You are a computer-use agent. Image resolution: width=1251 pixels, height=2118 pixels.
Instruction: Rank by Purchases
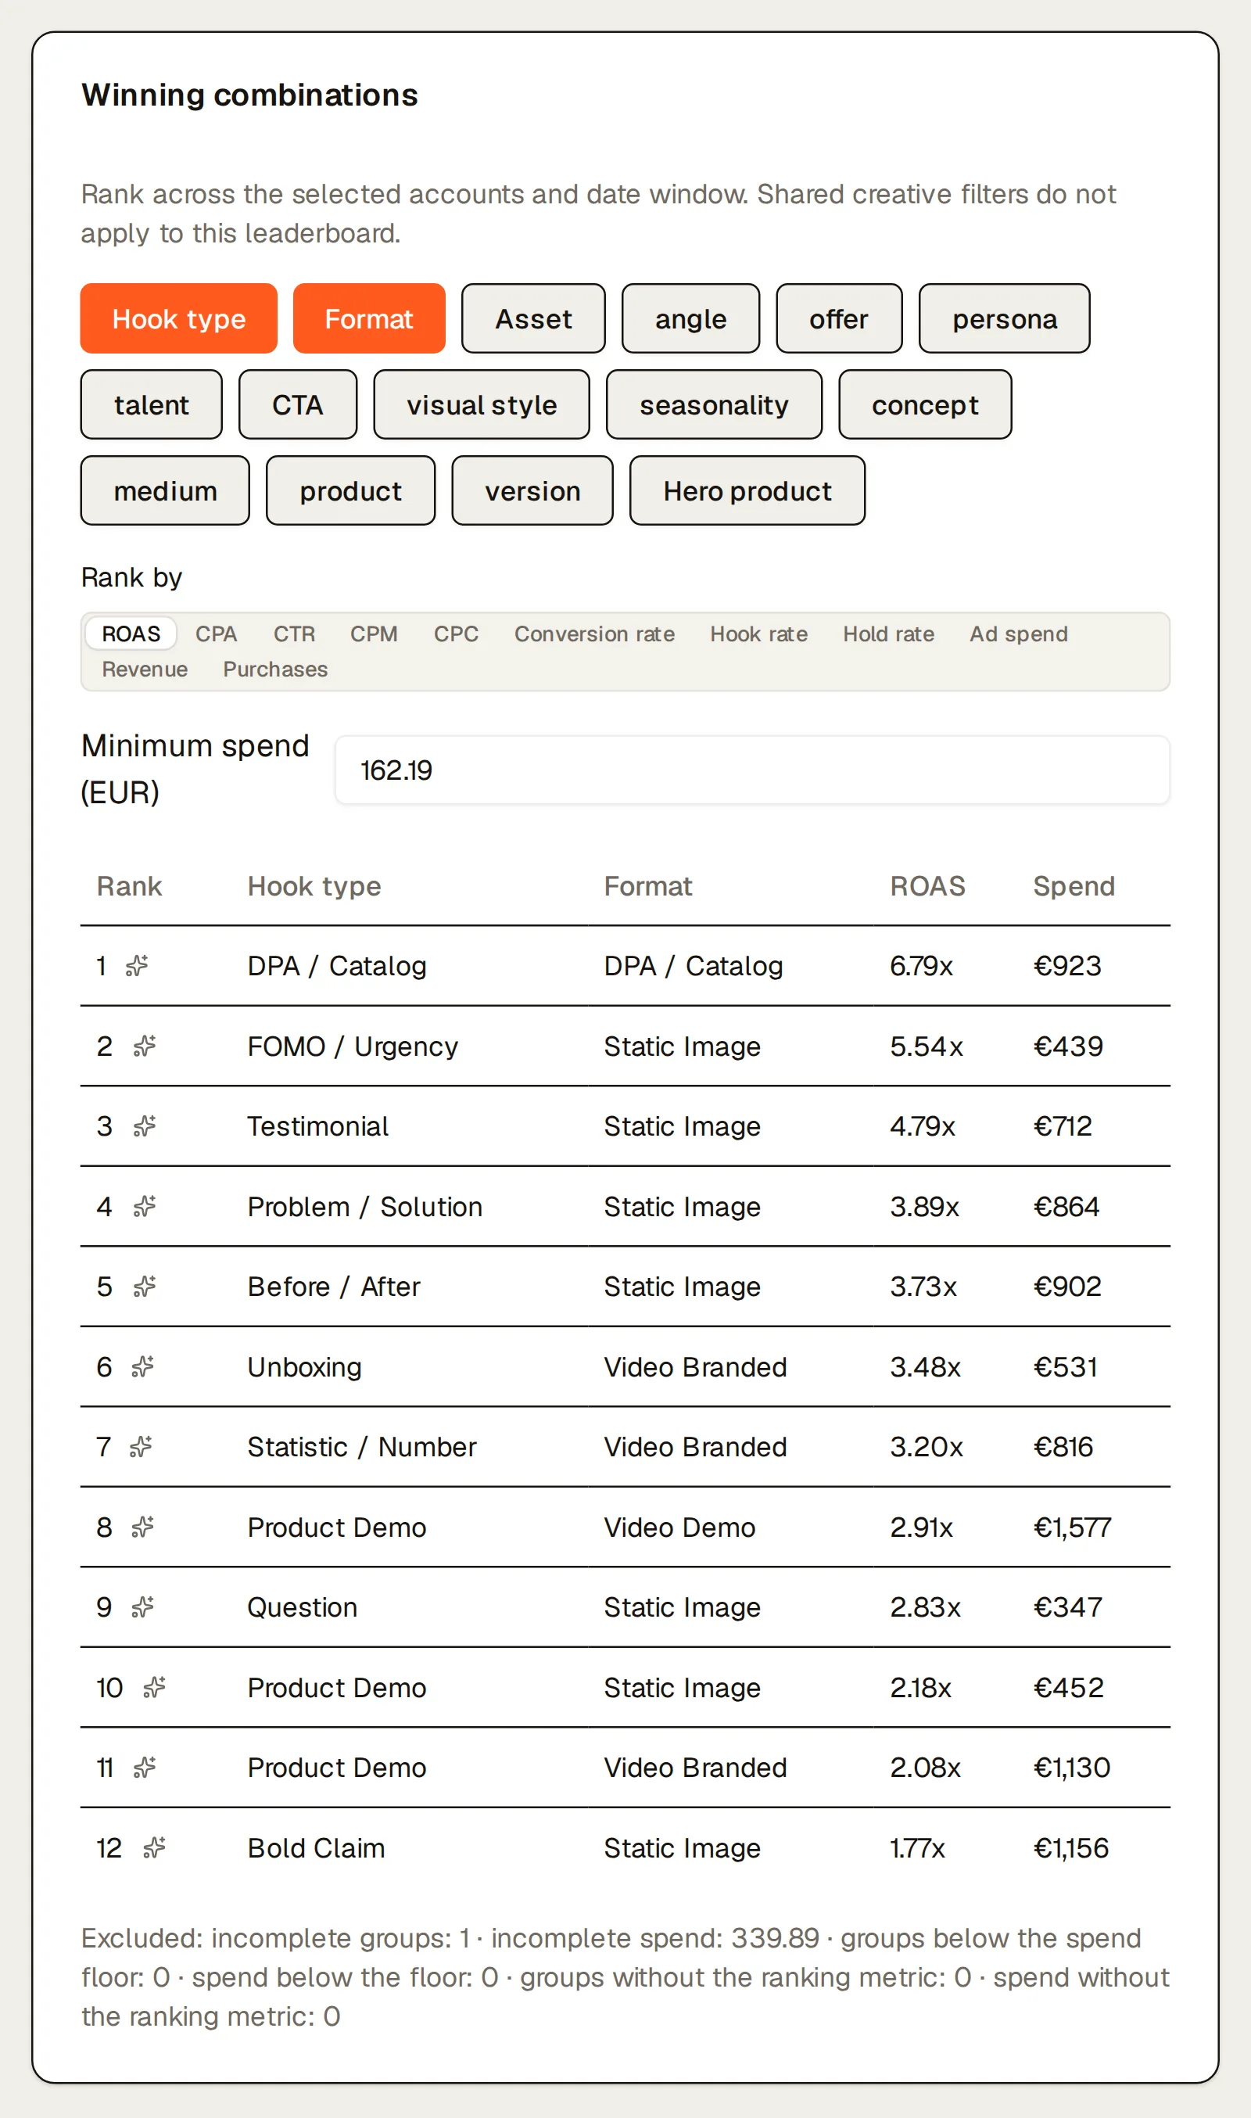274,670
